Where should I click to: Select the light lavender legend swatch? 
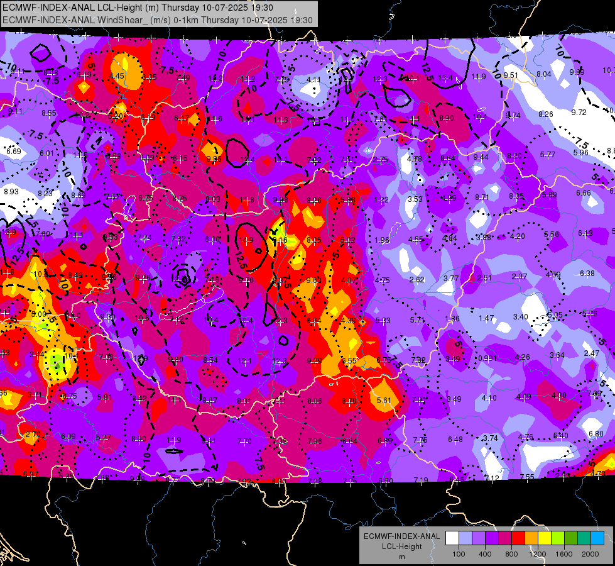tap(465, 538)
